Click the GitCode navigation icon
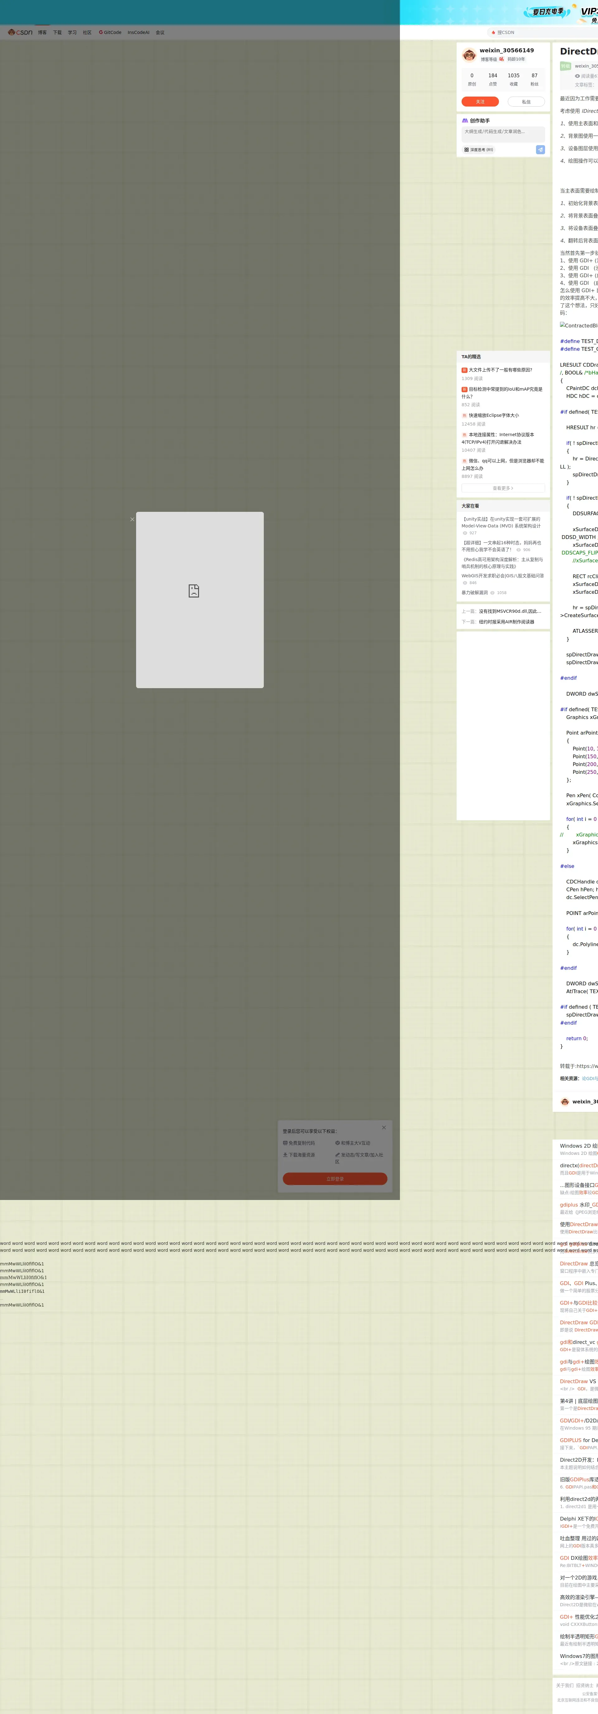 point(101,32)
